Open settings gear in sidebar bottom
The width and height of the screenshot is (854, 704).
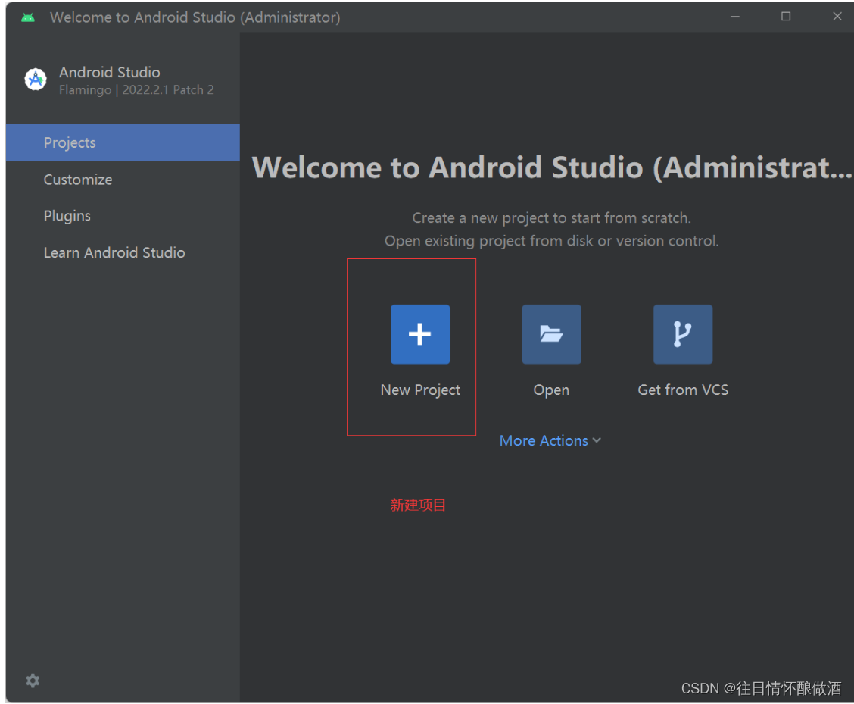(33, 681)
